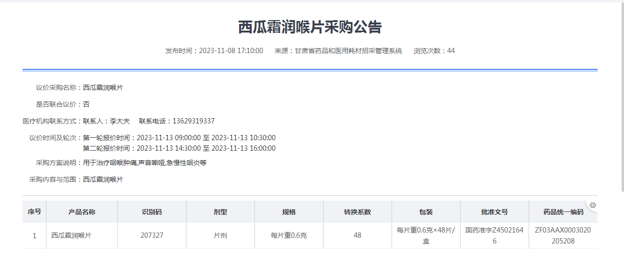Viewport: 624px width, 266px height.
Task: Click the 药品统一编码 column header
Action: point(563,211)
